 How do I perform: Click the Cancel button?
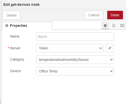pos(94,15)
